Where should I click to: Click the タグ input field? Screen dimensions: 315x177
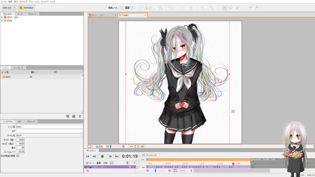pyautogui.click(x=49, y=131)
